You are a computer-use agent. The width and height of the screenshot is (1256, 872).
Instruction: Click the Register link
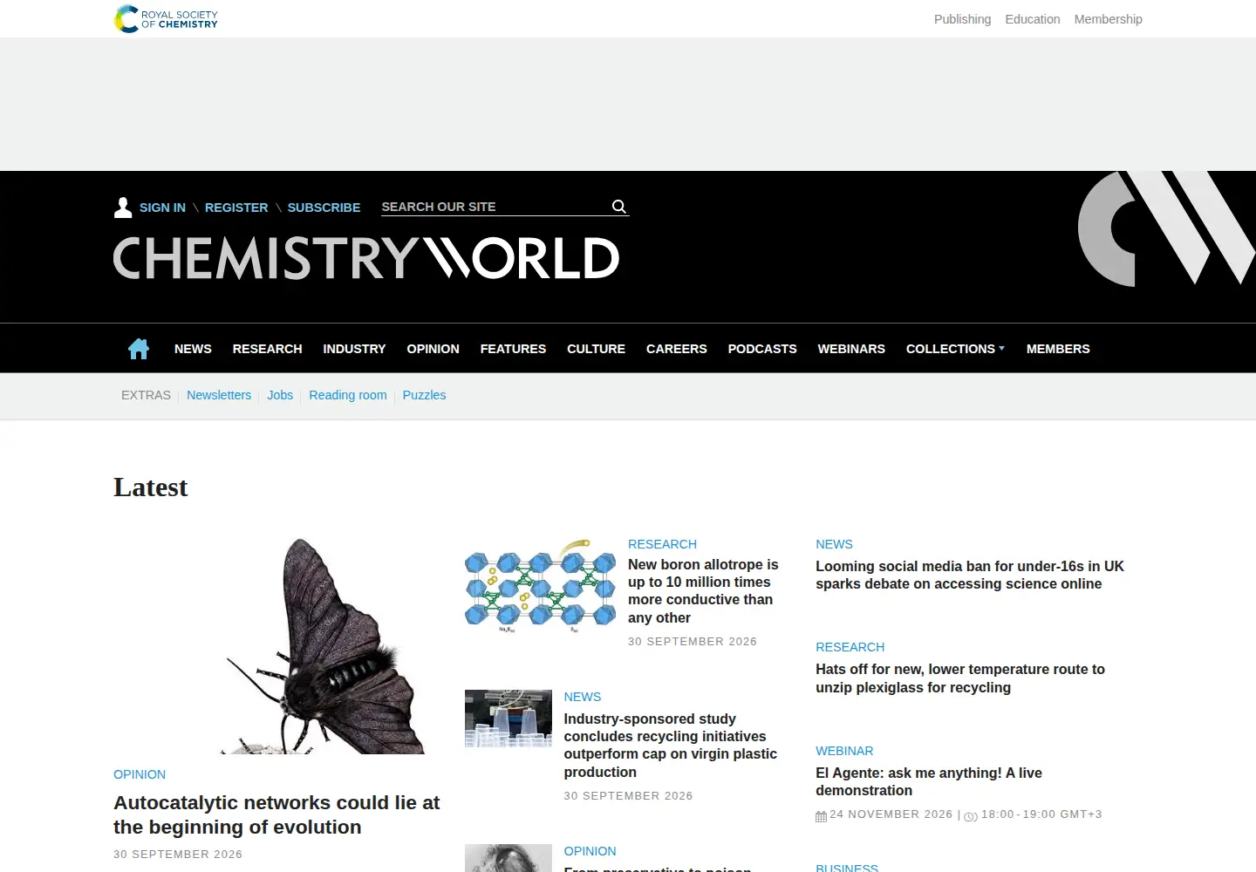point(236,208)
